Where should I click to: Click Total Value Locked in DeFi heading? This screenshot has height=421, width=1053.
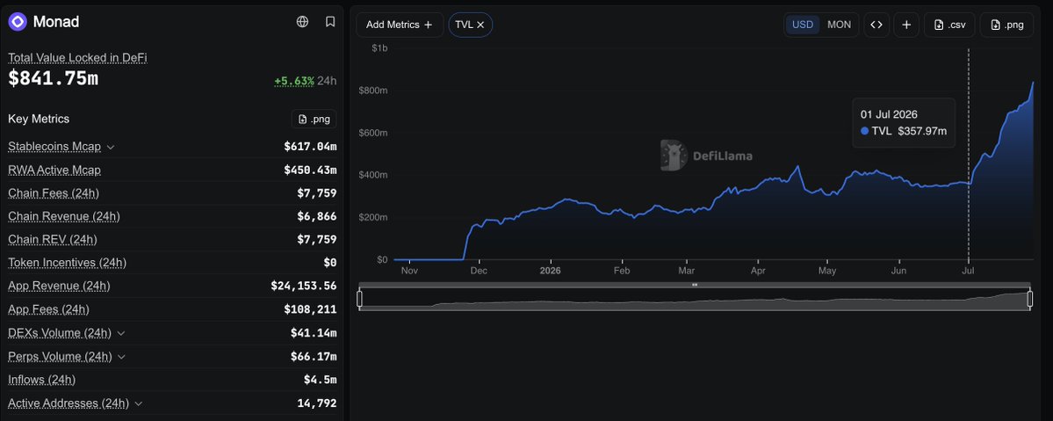coord(77,58)
